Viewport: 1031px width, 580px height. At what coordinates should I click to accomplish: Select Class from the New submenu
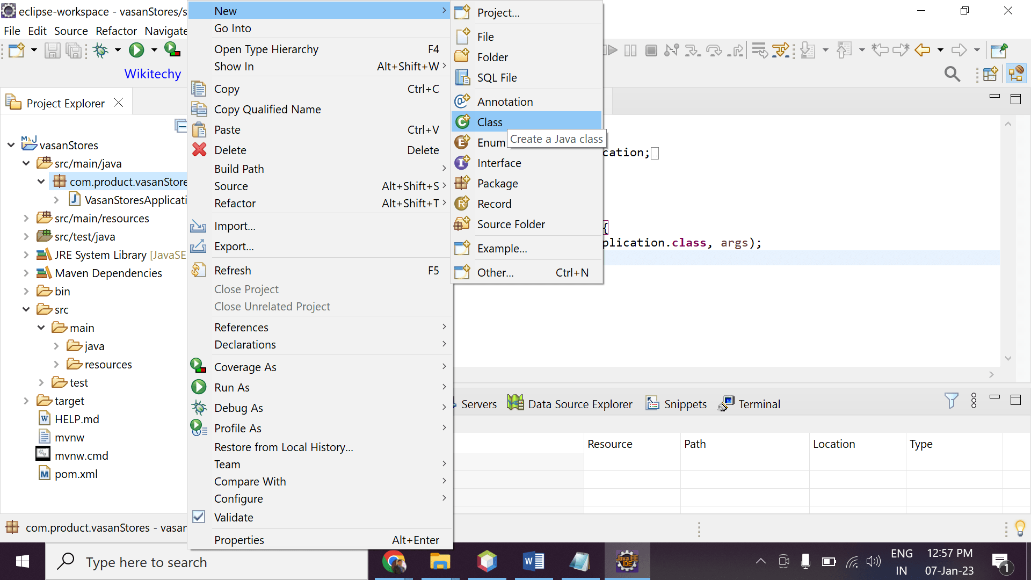pyautogui.click(x=490, y=122)
